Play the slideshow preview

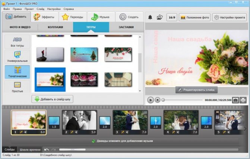pos(151,100)
